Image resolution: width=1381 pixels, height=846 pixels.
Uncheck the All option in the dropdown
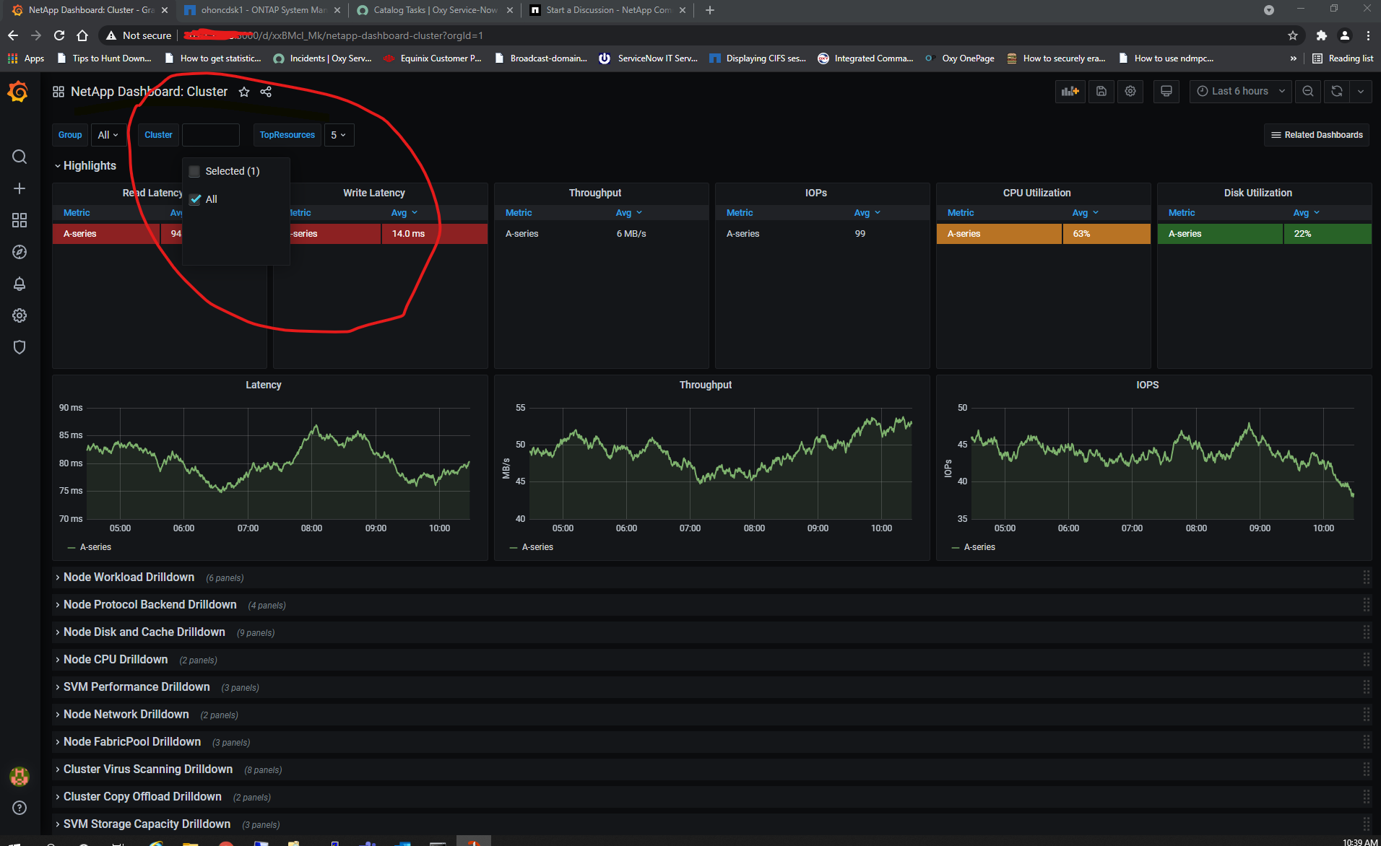point(195,199)
